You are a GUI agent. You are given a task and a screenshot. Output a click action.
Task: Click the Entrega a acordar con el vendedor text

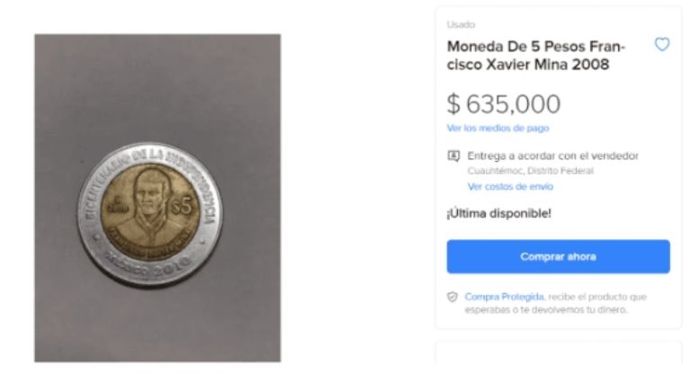tap(553, 156)
